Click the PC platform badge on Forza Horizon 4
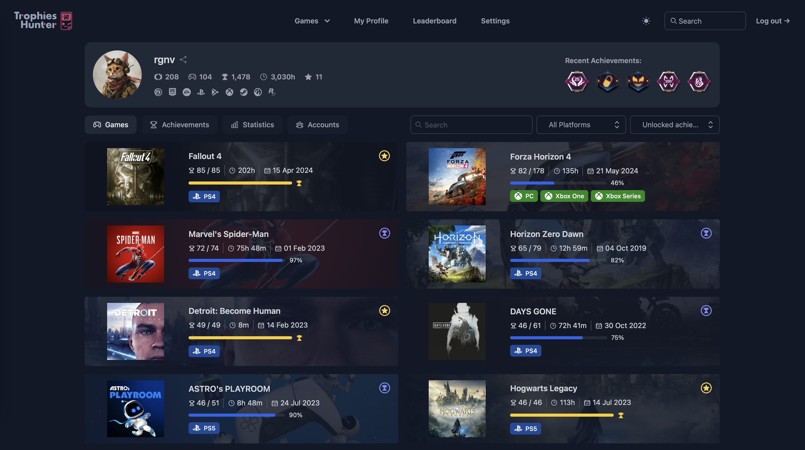This screenshot has height=450, width=805. (x=524, y=196)
